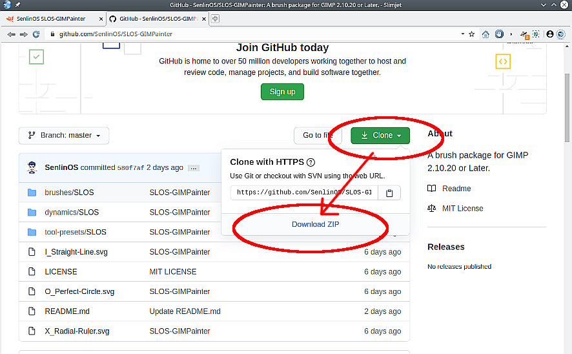
Task: Close the SenlinOS SLOS-GIMPainter tab
Action: click(x=101, y=19)
